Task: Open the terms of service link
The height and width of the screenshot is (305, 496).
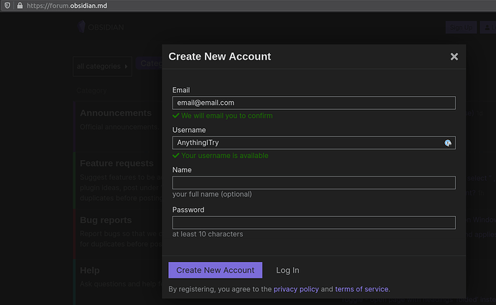Action: pyautogui.click(x=362, y=289)
